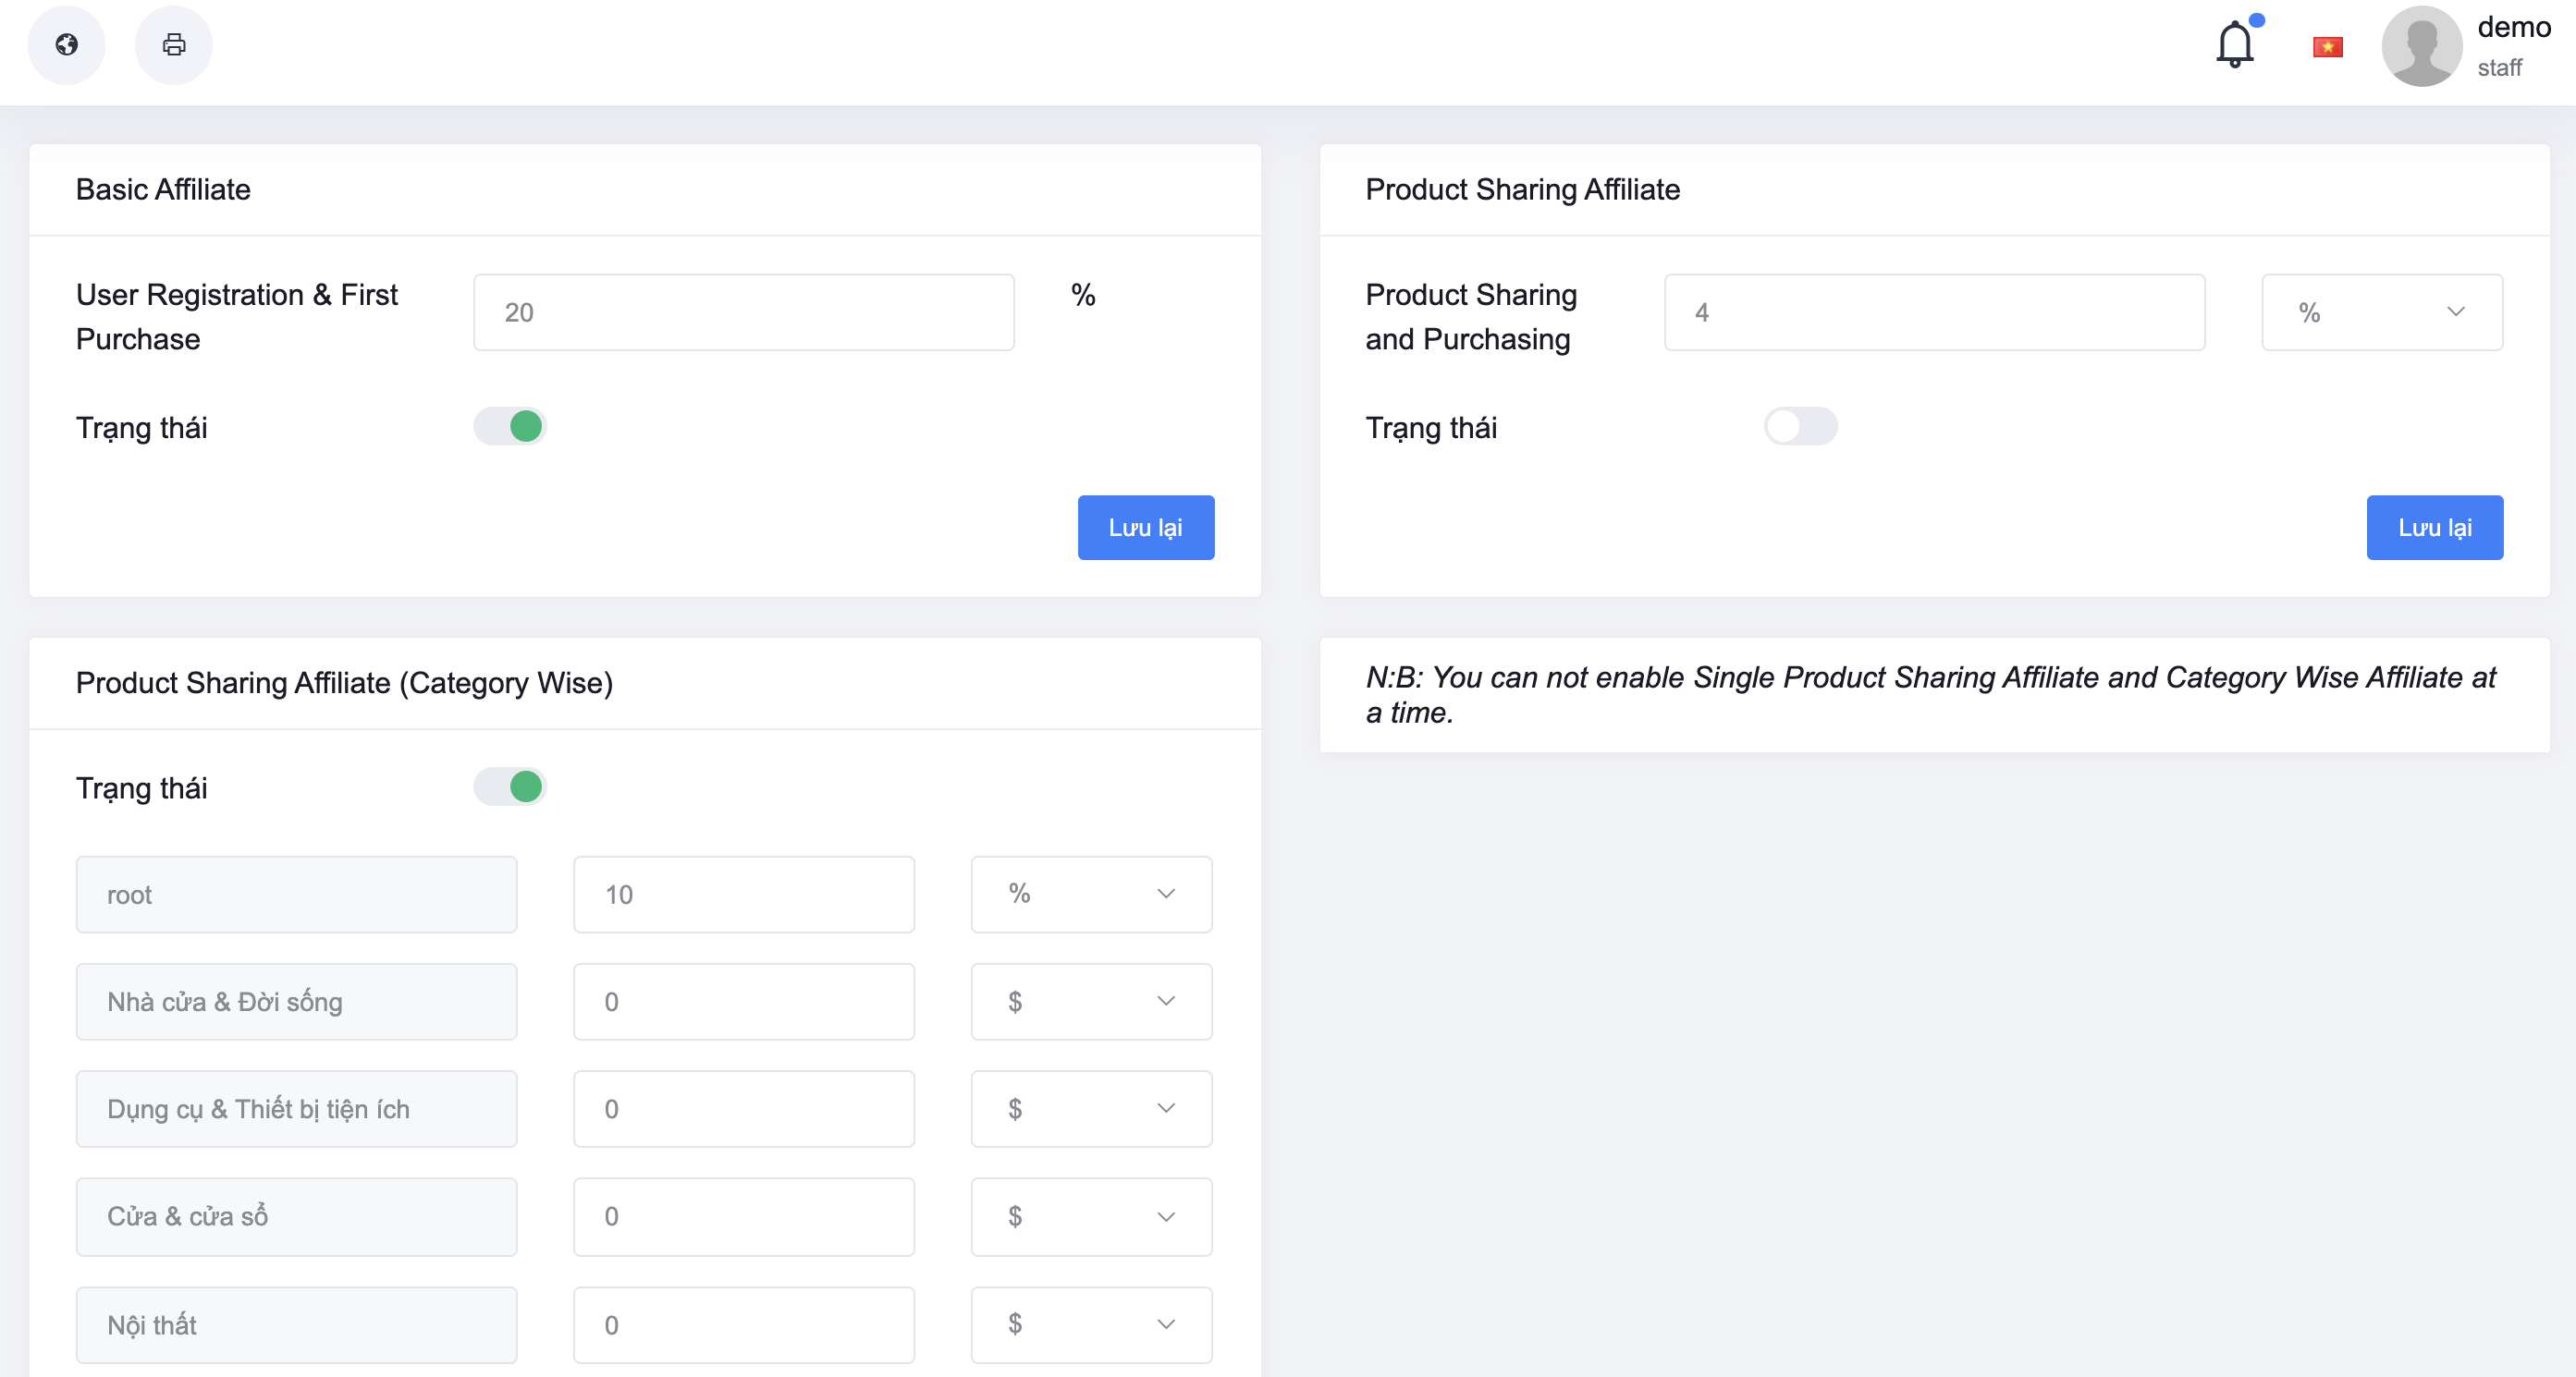The height and width of the screenshot is (1377, 2576).
Task: Enable Product Sharing Affiliate status switch
Action: [x=1800, y=427]
